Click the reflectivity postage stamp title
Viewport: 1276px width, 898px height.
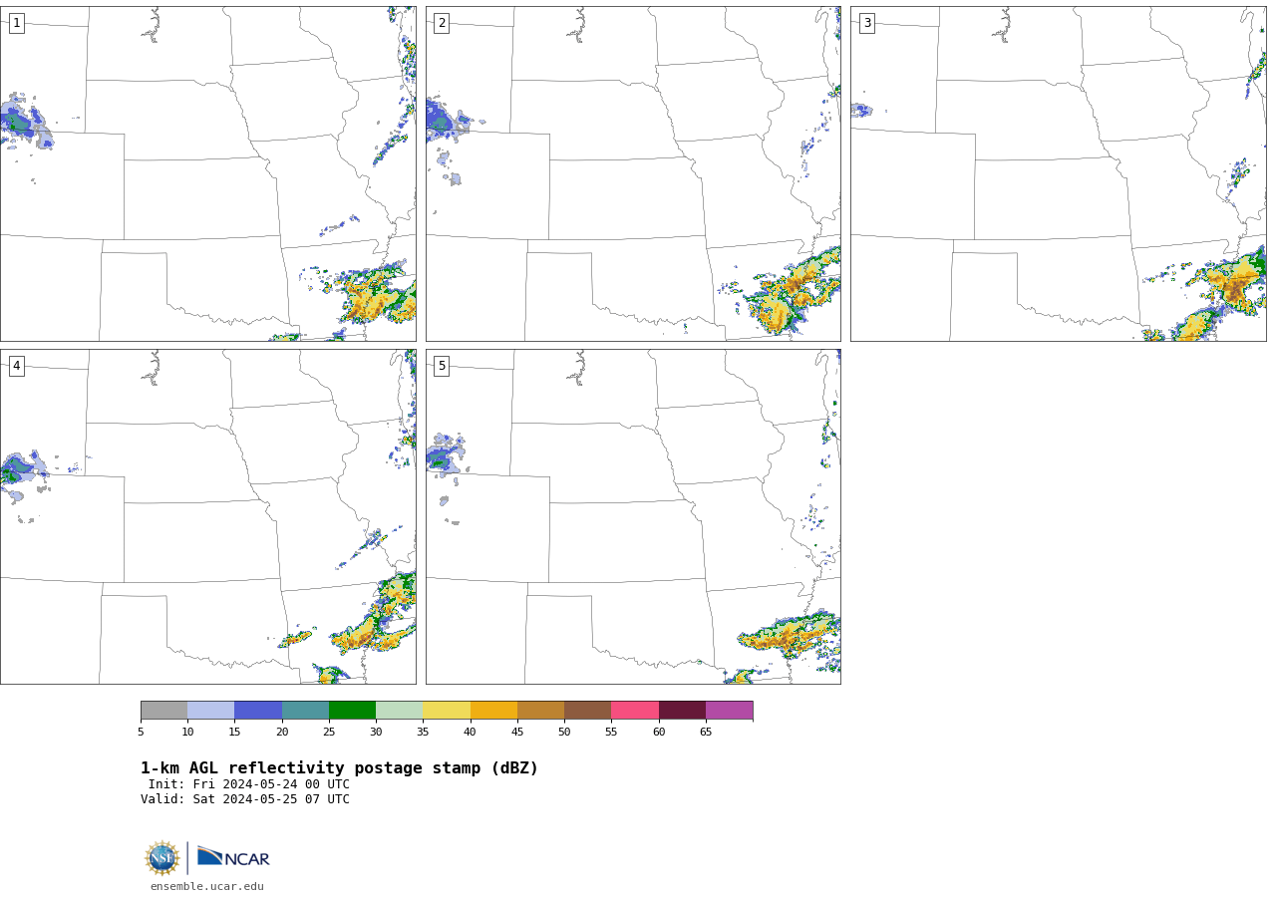(339, 768)
